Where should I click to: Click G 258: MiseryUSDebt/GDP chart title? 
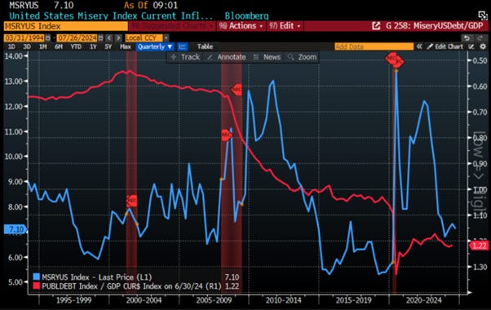click(435, 25)
